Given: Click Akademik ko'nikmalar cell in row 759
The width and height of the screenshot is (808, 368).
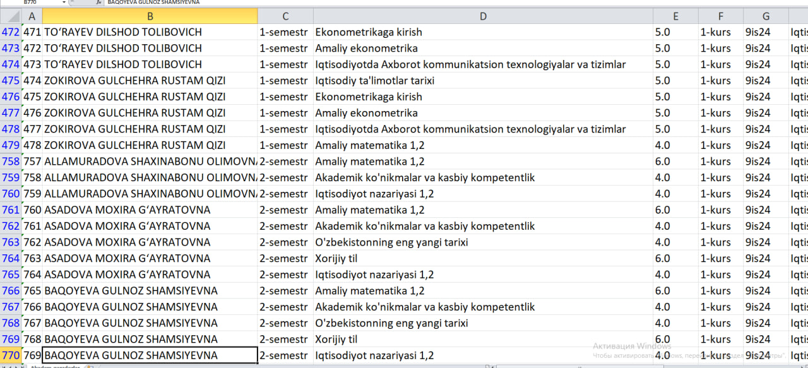Looking at the screenshot, I should tap(483, 177).
